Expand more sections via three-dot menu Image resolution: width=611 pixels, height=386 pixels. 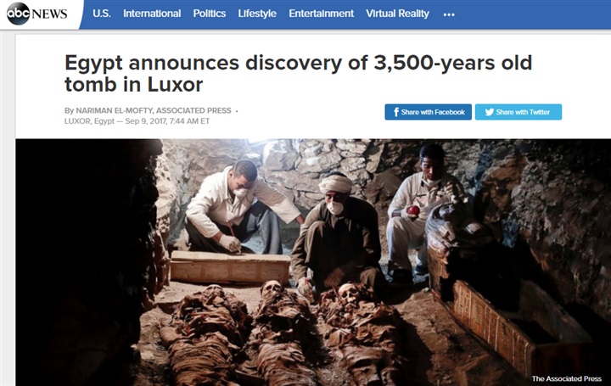coord(449,14)
